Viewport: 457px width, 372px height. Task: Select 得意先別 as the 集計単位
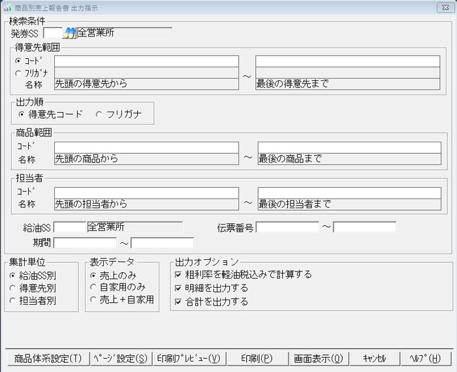tap(13, 288)
